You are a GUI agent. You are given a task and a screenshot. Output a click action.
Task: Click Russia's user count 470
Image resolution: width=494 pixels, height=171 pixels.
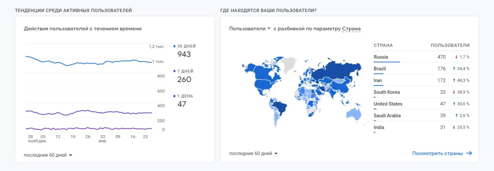pyautogui.click(x=441, y=57)
